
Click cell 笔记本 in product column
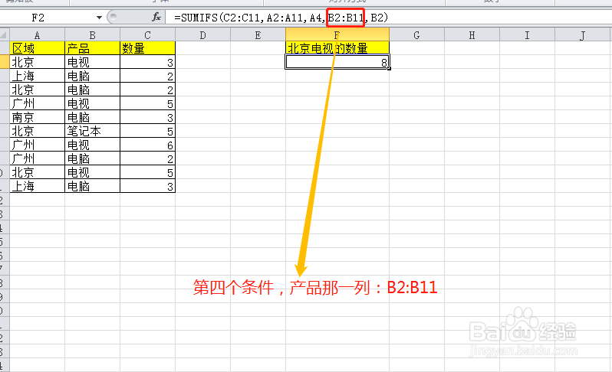coord(93,131)
